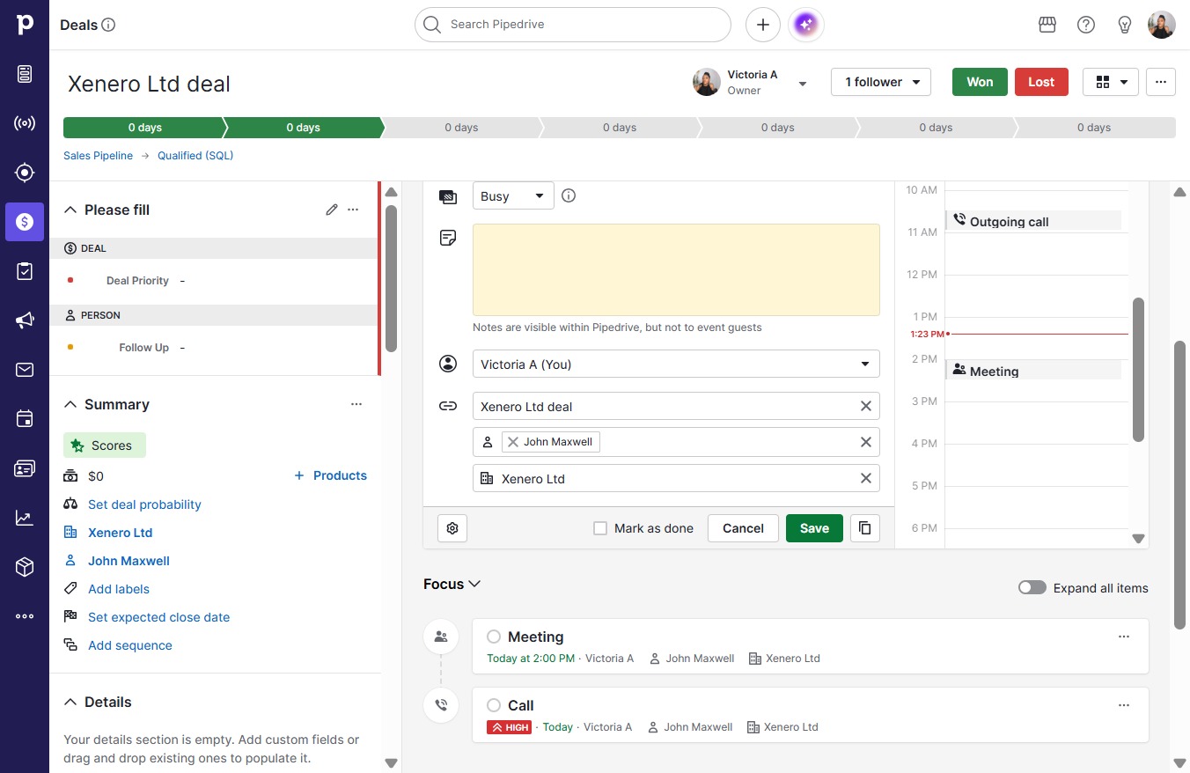Viewport: 1190px width, 773px height.
Task: Clear the John Maxwell person field
Action: point(866,442)
